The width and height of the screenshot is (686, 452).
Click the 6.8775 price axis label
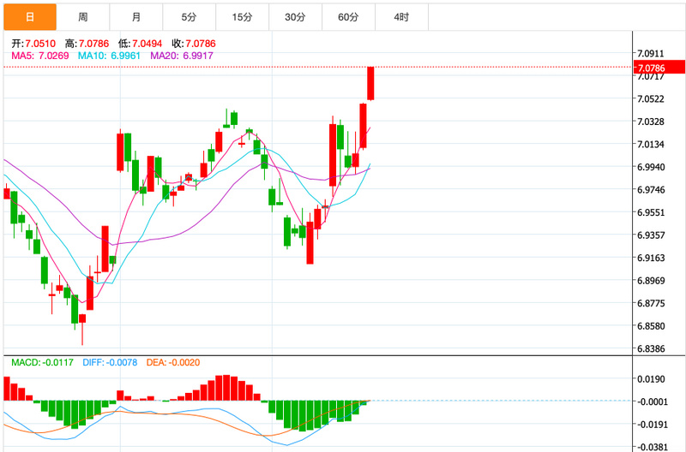coord(651,303)
